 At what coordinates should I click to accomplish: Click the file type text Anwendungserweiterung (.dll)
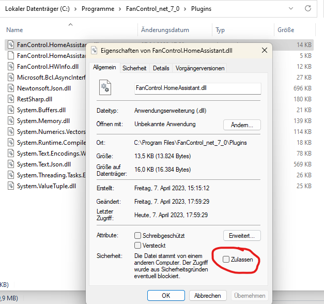170,111
